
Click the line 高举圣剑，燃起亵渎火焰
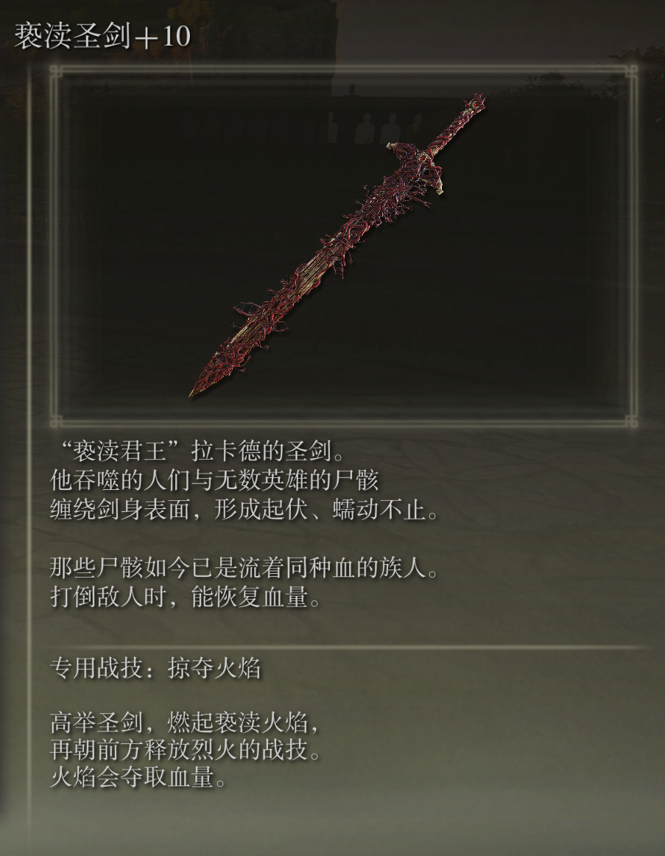coord(185,723)
